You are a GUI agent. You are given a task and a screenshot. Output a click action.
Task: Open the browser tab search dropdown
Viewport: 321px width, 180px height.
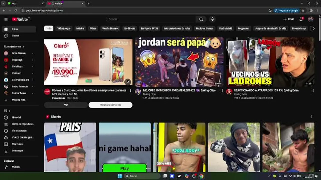(3, 3)
